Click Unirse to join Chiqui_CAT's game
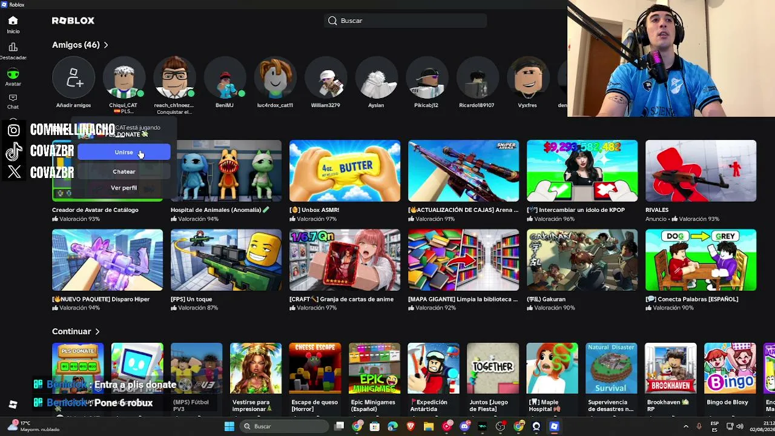775x436 pixels. point(124,152)
